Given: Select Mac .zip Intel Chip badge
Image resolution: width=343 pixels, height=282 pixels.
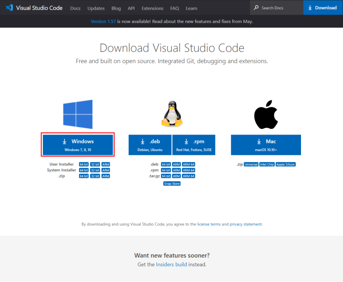Looking at the screenshot, I should click(x=267, y=164).
